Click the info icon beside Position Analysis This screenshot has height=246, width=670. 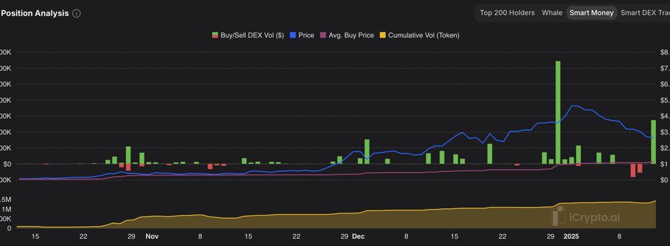coord(76,13)
